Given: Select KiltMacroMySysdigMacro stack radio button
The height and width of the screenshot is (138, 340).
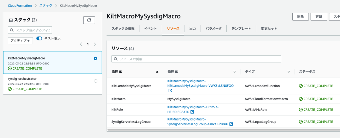Looking at the screenshot, I should click(95, 58).
